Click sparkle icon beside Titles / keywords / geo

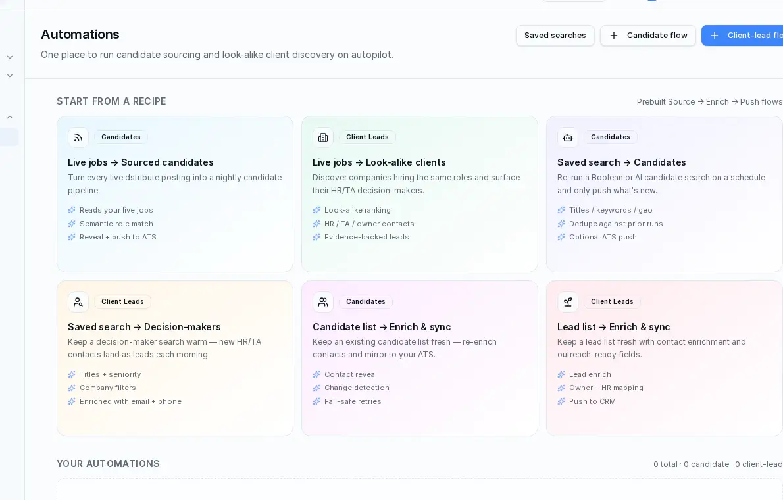pyautogui.click(x=561, y=211)
